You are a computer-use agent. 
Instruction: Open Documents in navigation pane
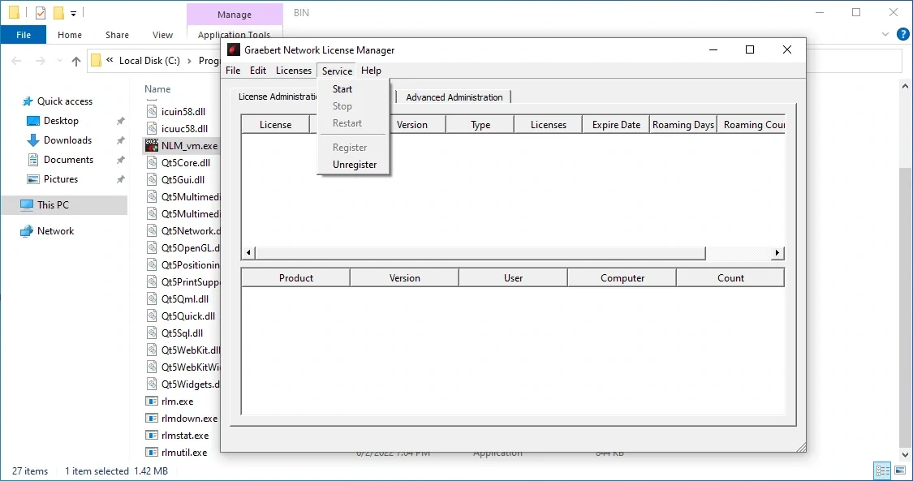coord(68,159)
